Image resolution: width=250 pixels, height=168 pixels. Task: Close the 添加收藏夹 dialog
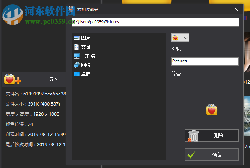(237, 9)
